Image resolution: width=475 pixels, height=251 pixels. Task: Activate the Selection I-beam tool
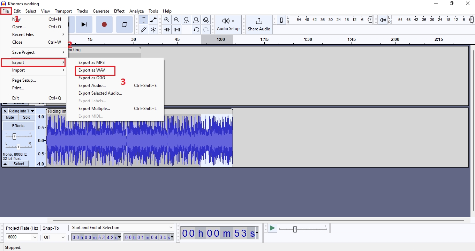143,20
